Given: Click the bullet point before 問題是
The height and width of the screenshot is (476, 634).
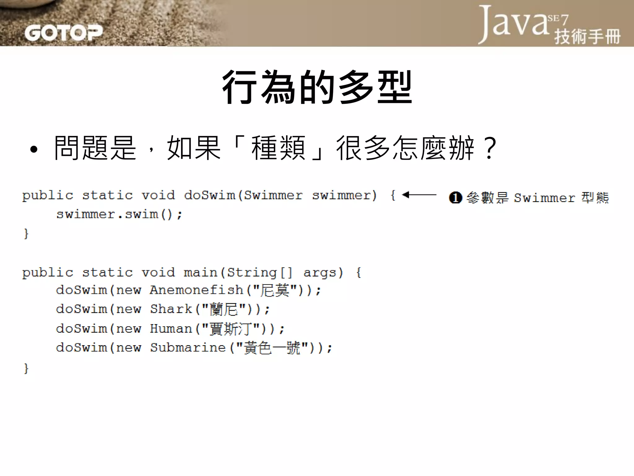Looking at the screenshot, I should [34, 150].
